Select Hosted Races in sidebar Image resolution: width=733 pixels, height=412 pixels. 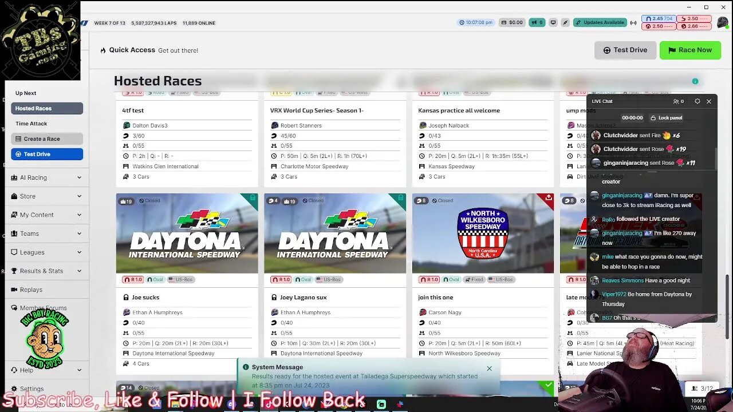point(47,108)
